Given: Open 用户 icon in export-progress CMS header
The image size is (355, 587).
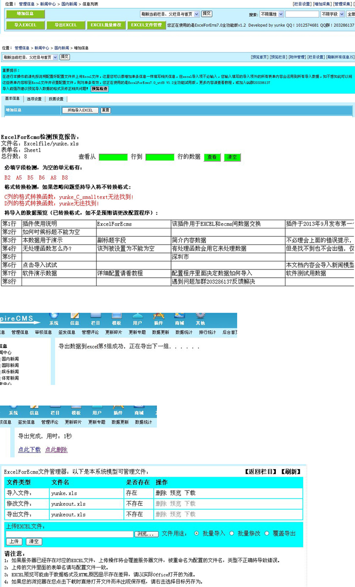Looking at the screenshot, I should (137, 319).
